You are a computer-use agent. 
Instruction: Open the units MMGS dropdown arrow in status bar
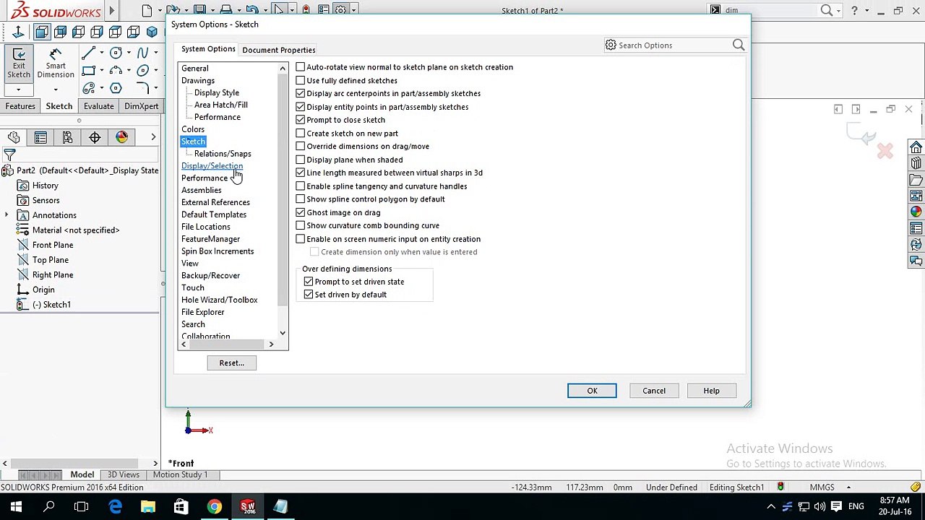[x=848, y=487]
